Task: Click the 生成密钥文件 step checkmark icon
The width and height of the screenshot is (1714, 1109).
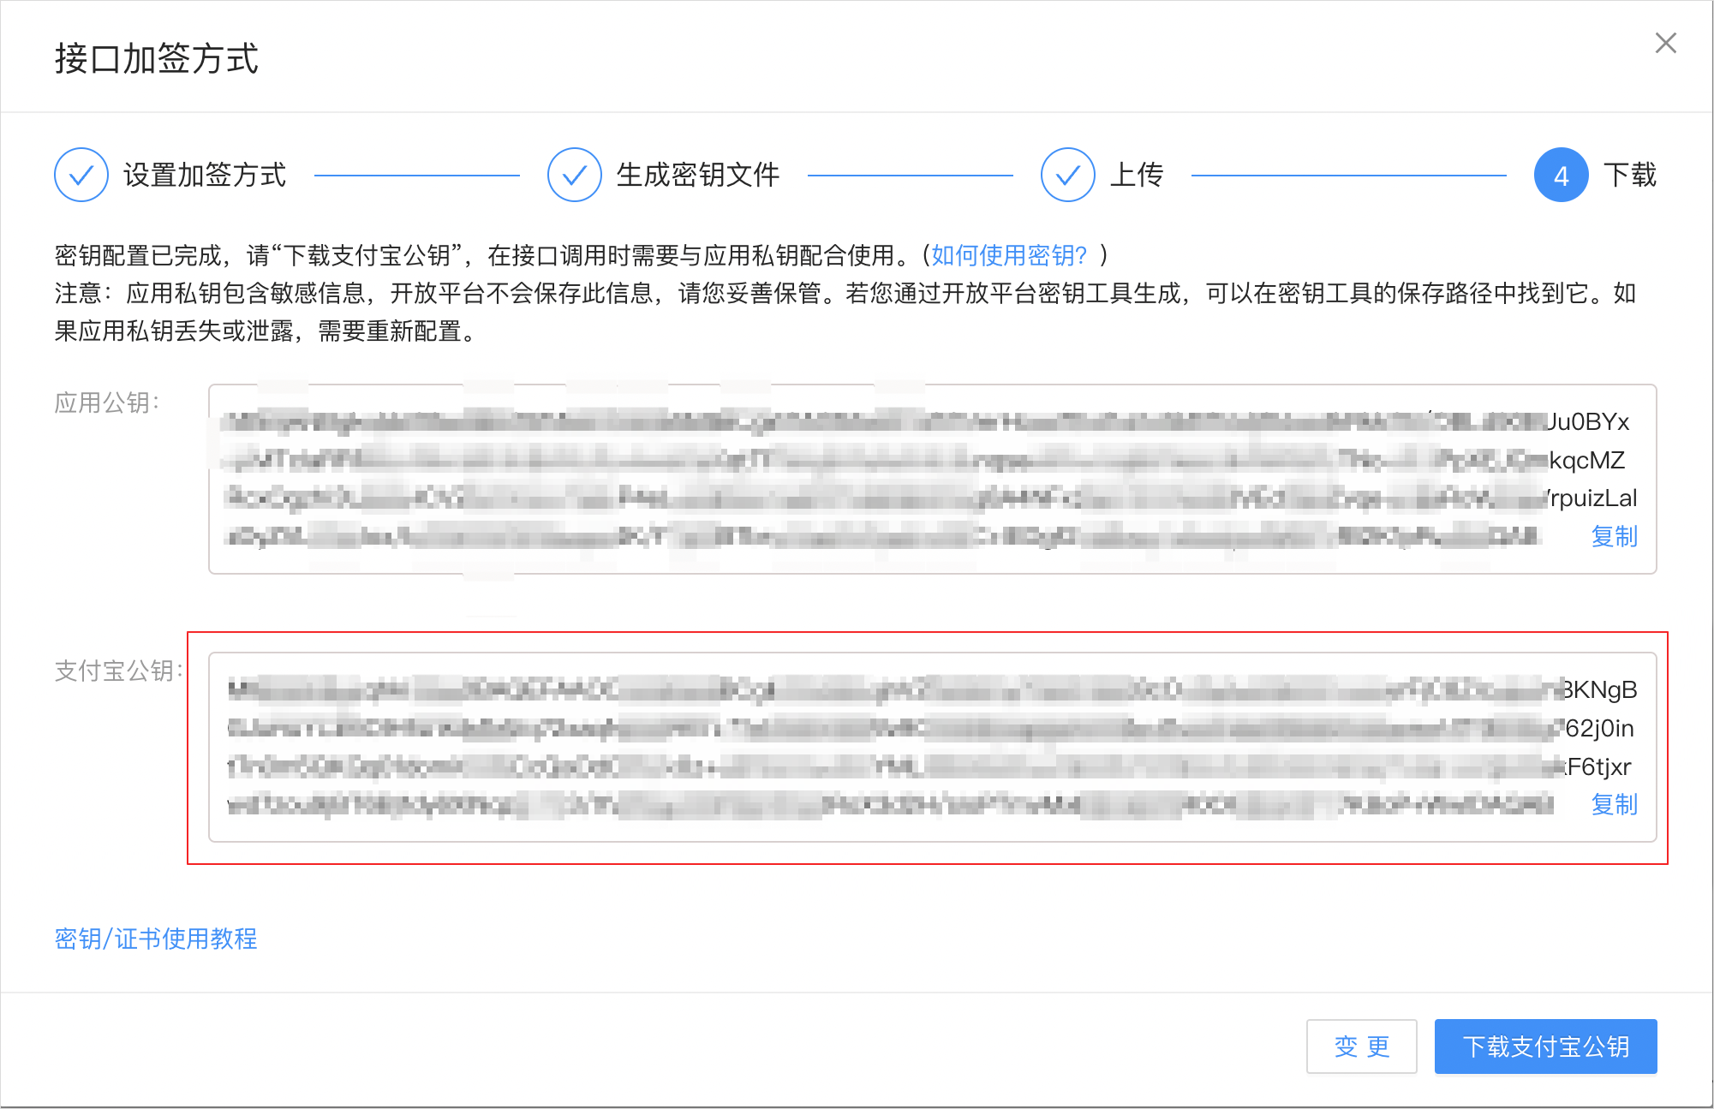Action: (575, 175)
